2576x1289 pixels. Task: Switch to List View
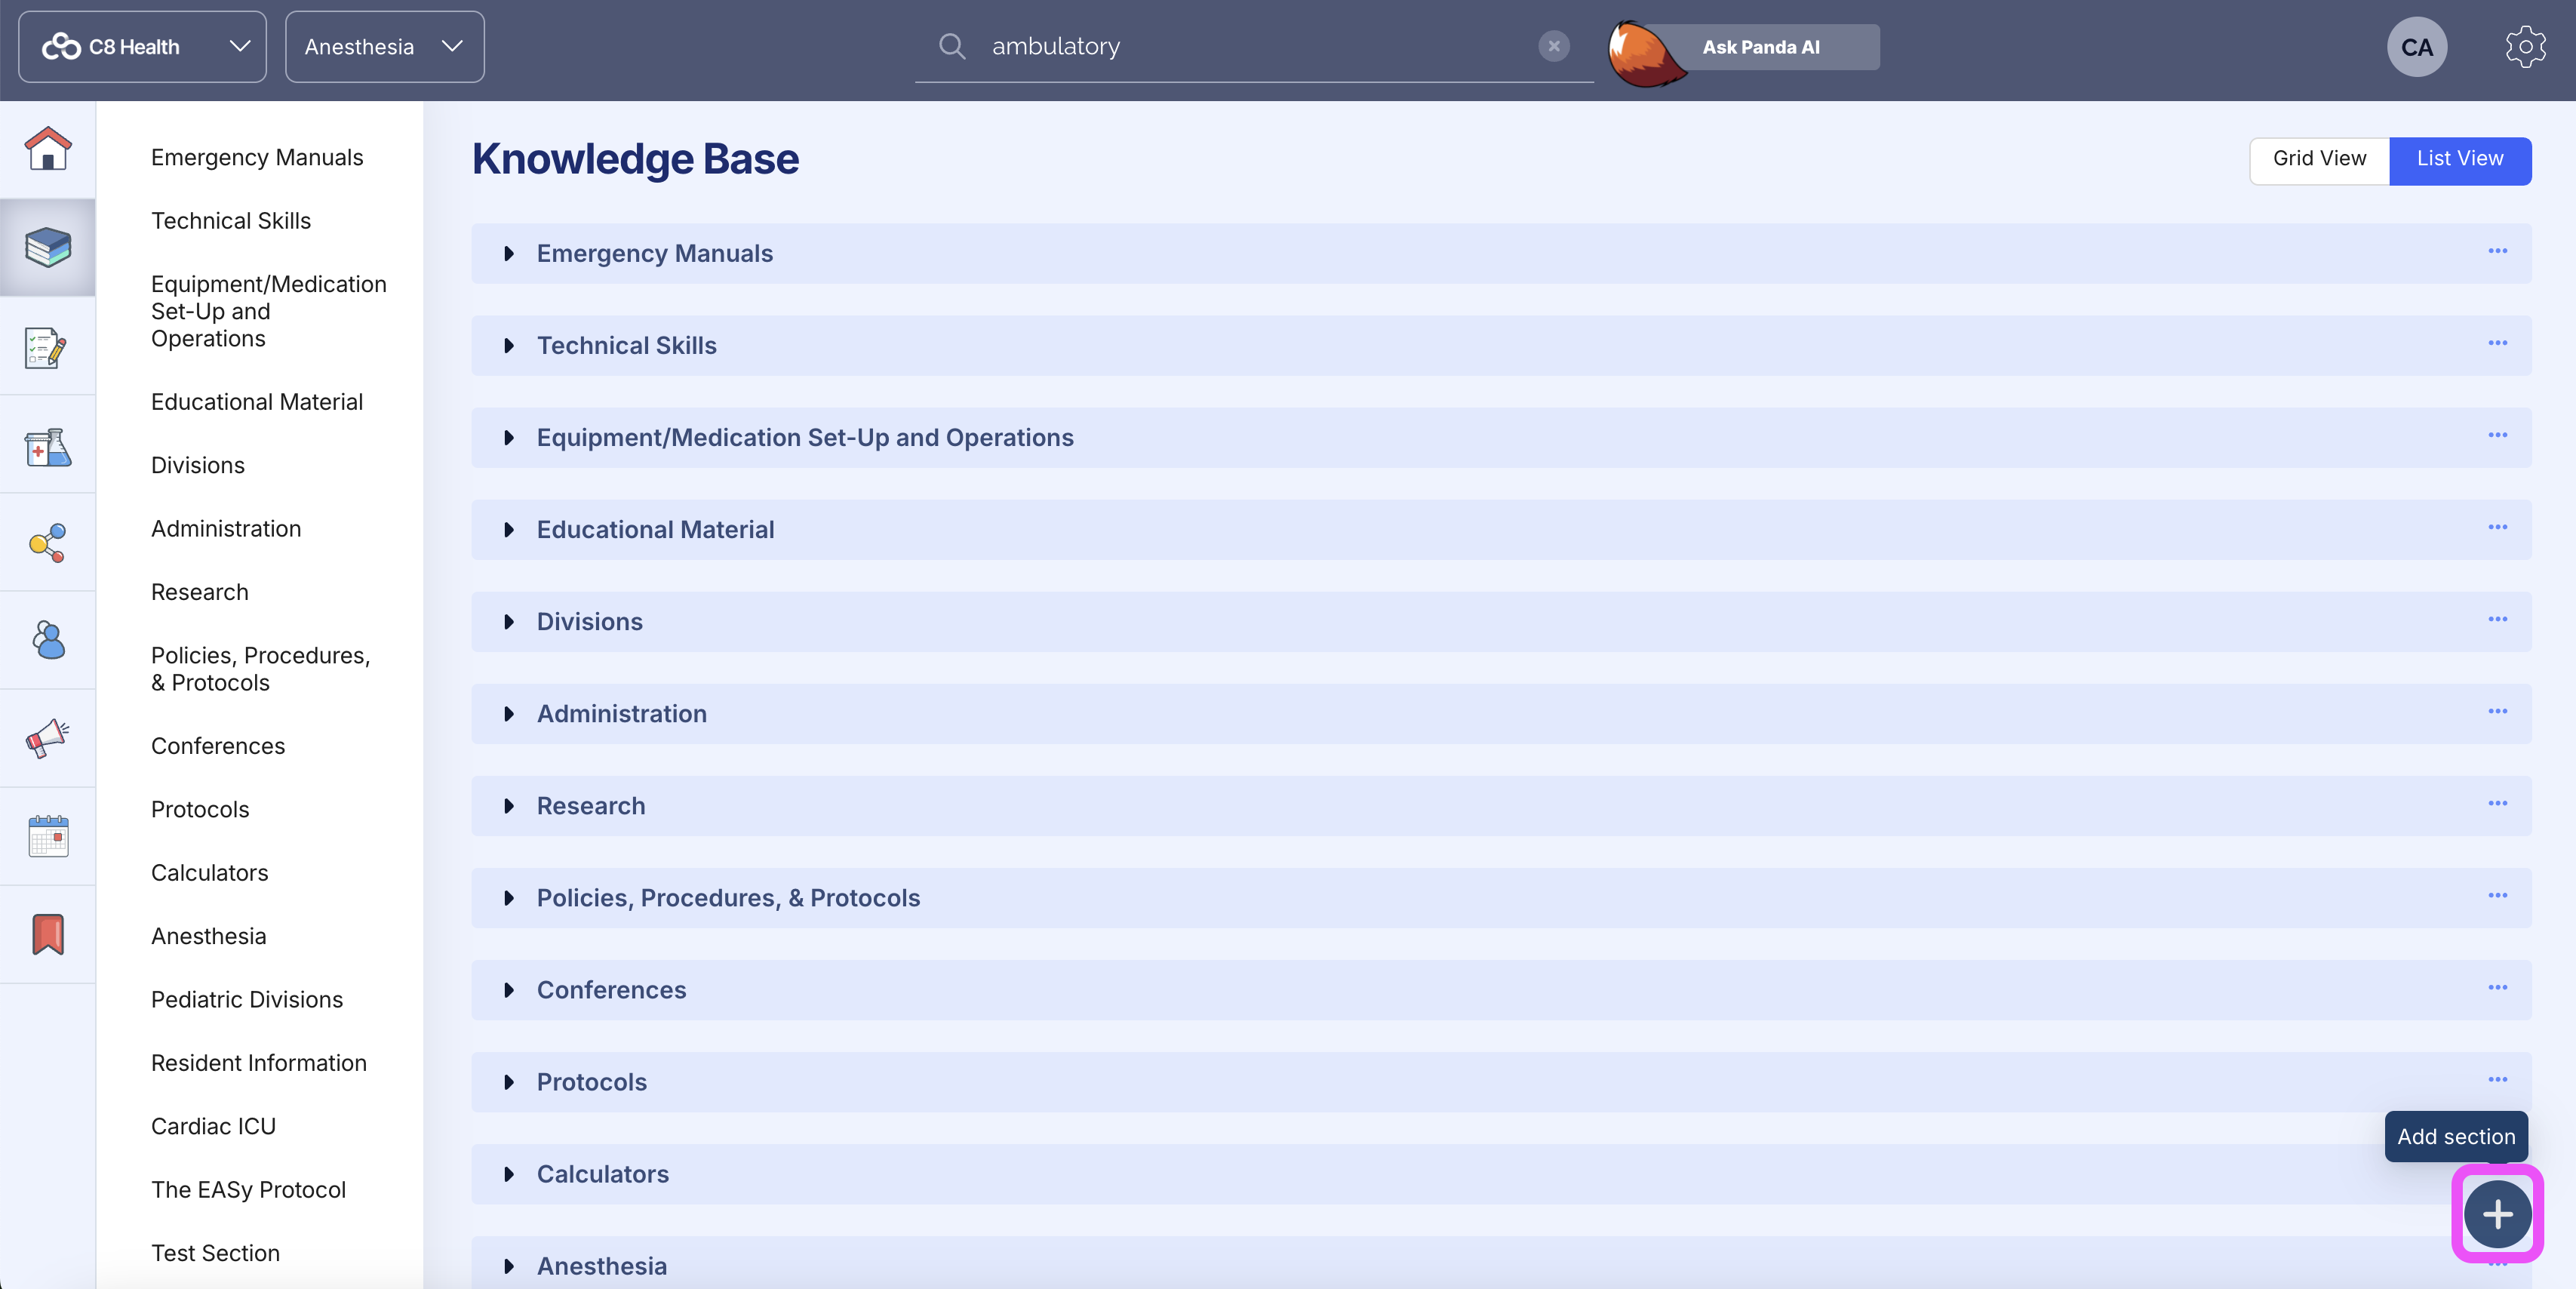[x=2460, y=159]
